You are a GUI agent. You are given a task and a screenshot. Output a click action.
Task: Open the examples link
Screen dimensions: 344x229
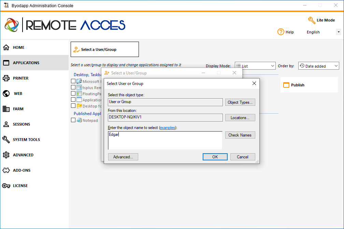coord(167,128)
